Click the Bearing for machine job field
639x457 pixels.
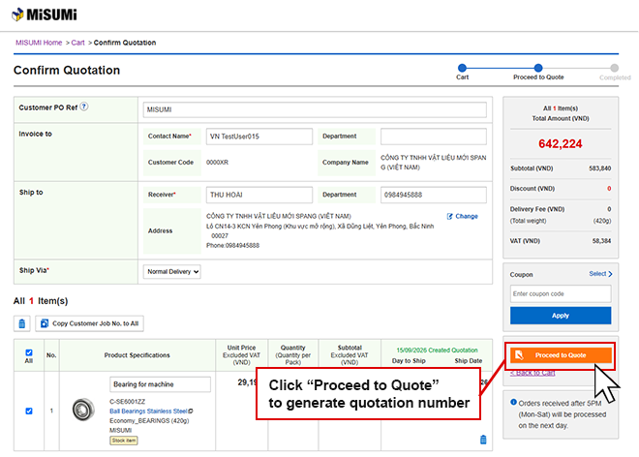[x=160, y=384]
